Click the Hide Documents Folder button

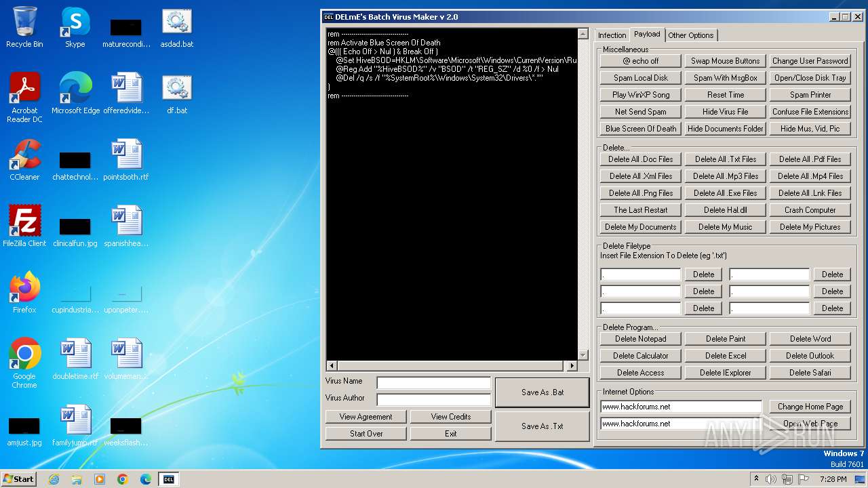coord(726,129)
